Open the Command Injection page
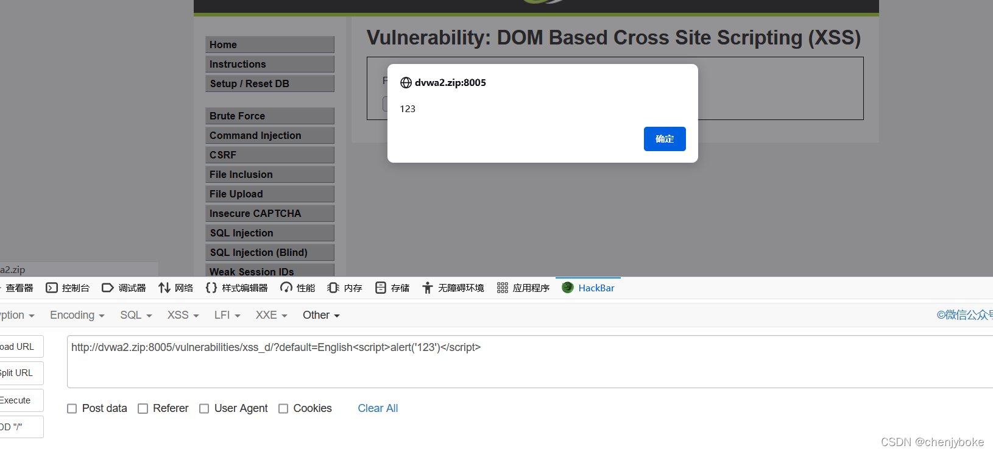 tap(270, 135)
